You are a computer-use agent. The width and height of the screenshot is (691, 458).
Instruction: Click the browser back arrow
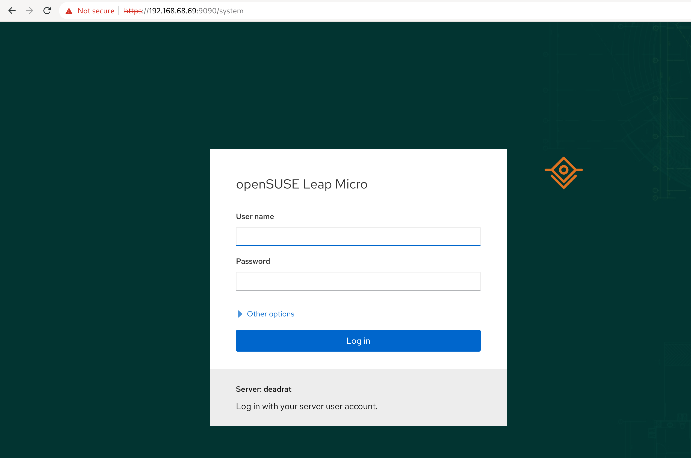[12, 11]
